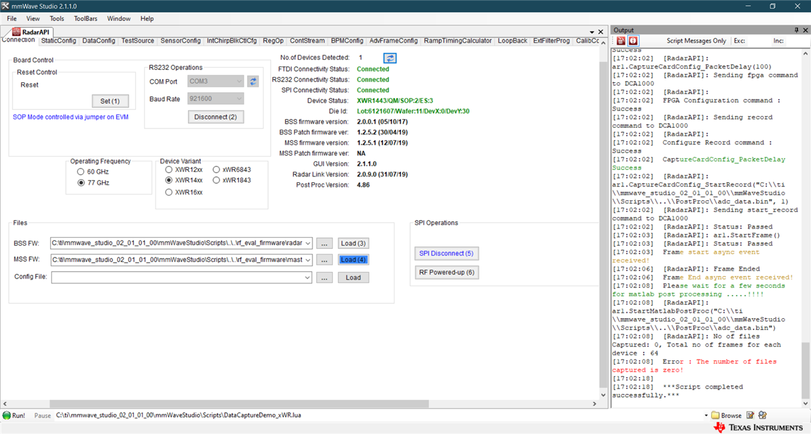This screenshot has height=434, width=811.
Task: Open the View menu
Action: 33,18
